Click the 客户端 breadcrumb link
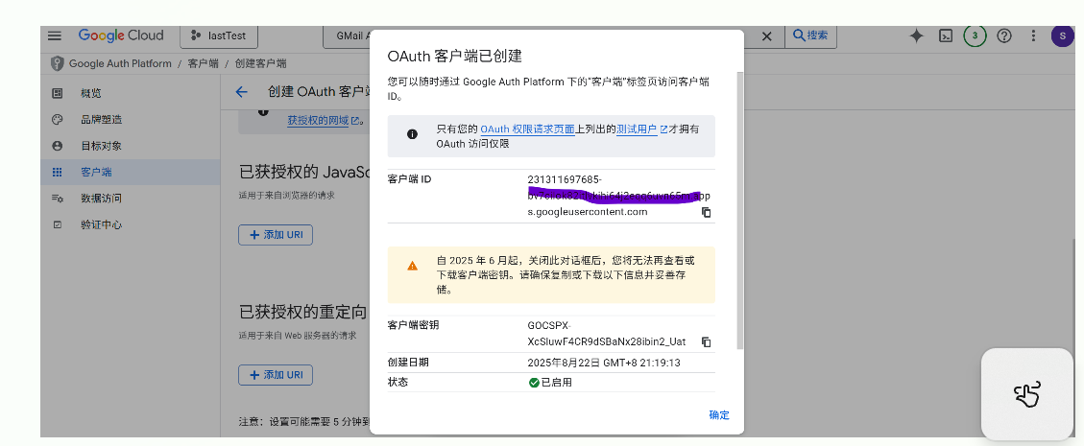The height and width of the screenshot is (446, 1084). coord(204,63)
